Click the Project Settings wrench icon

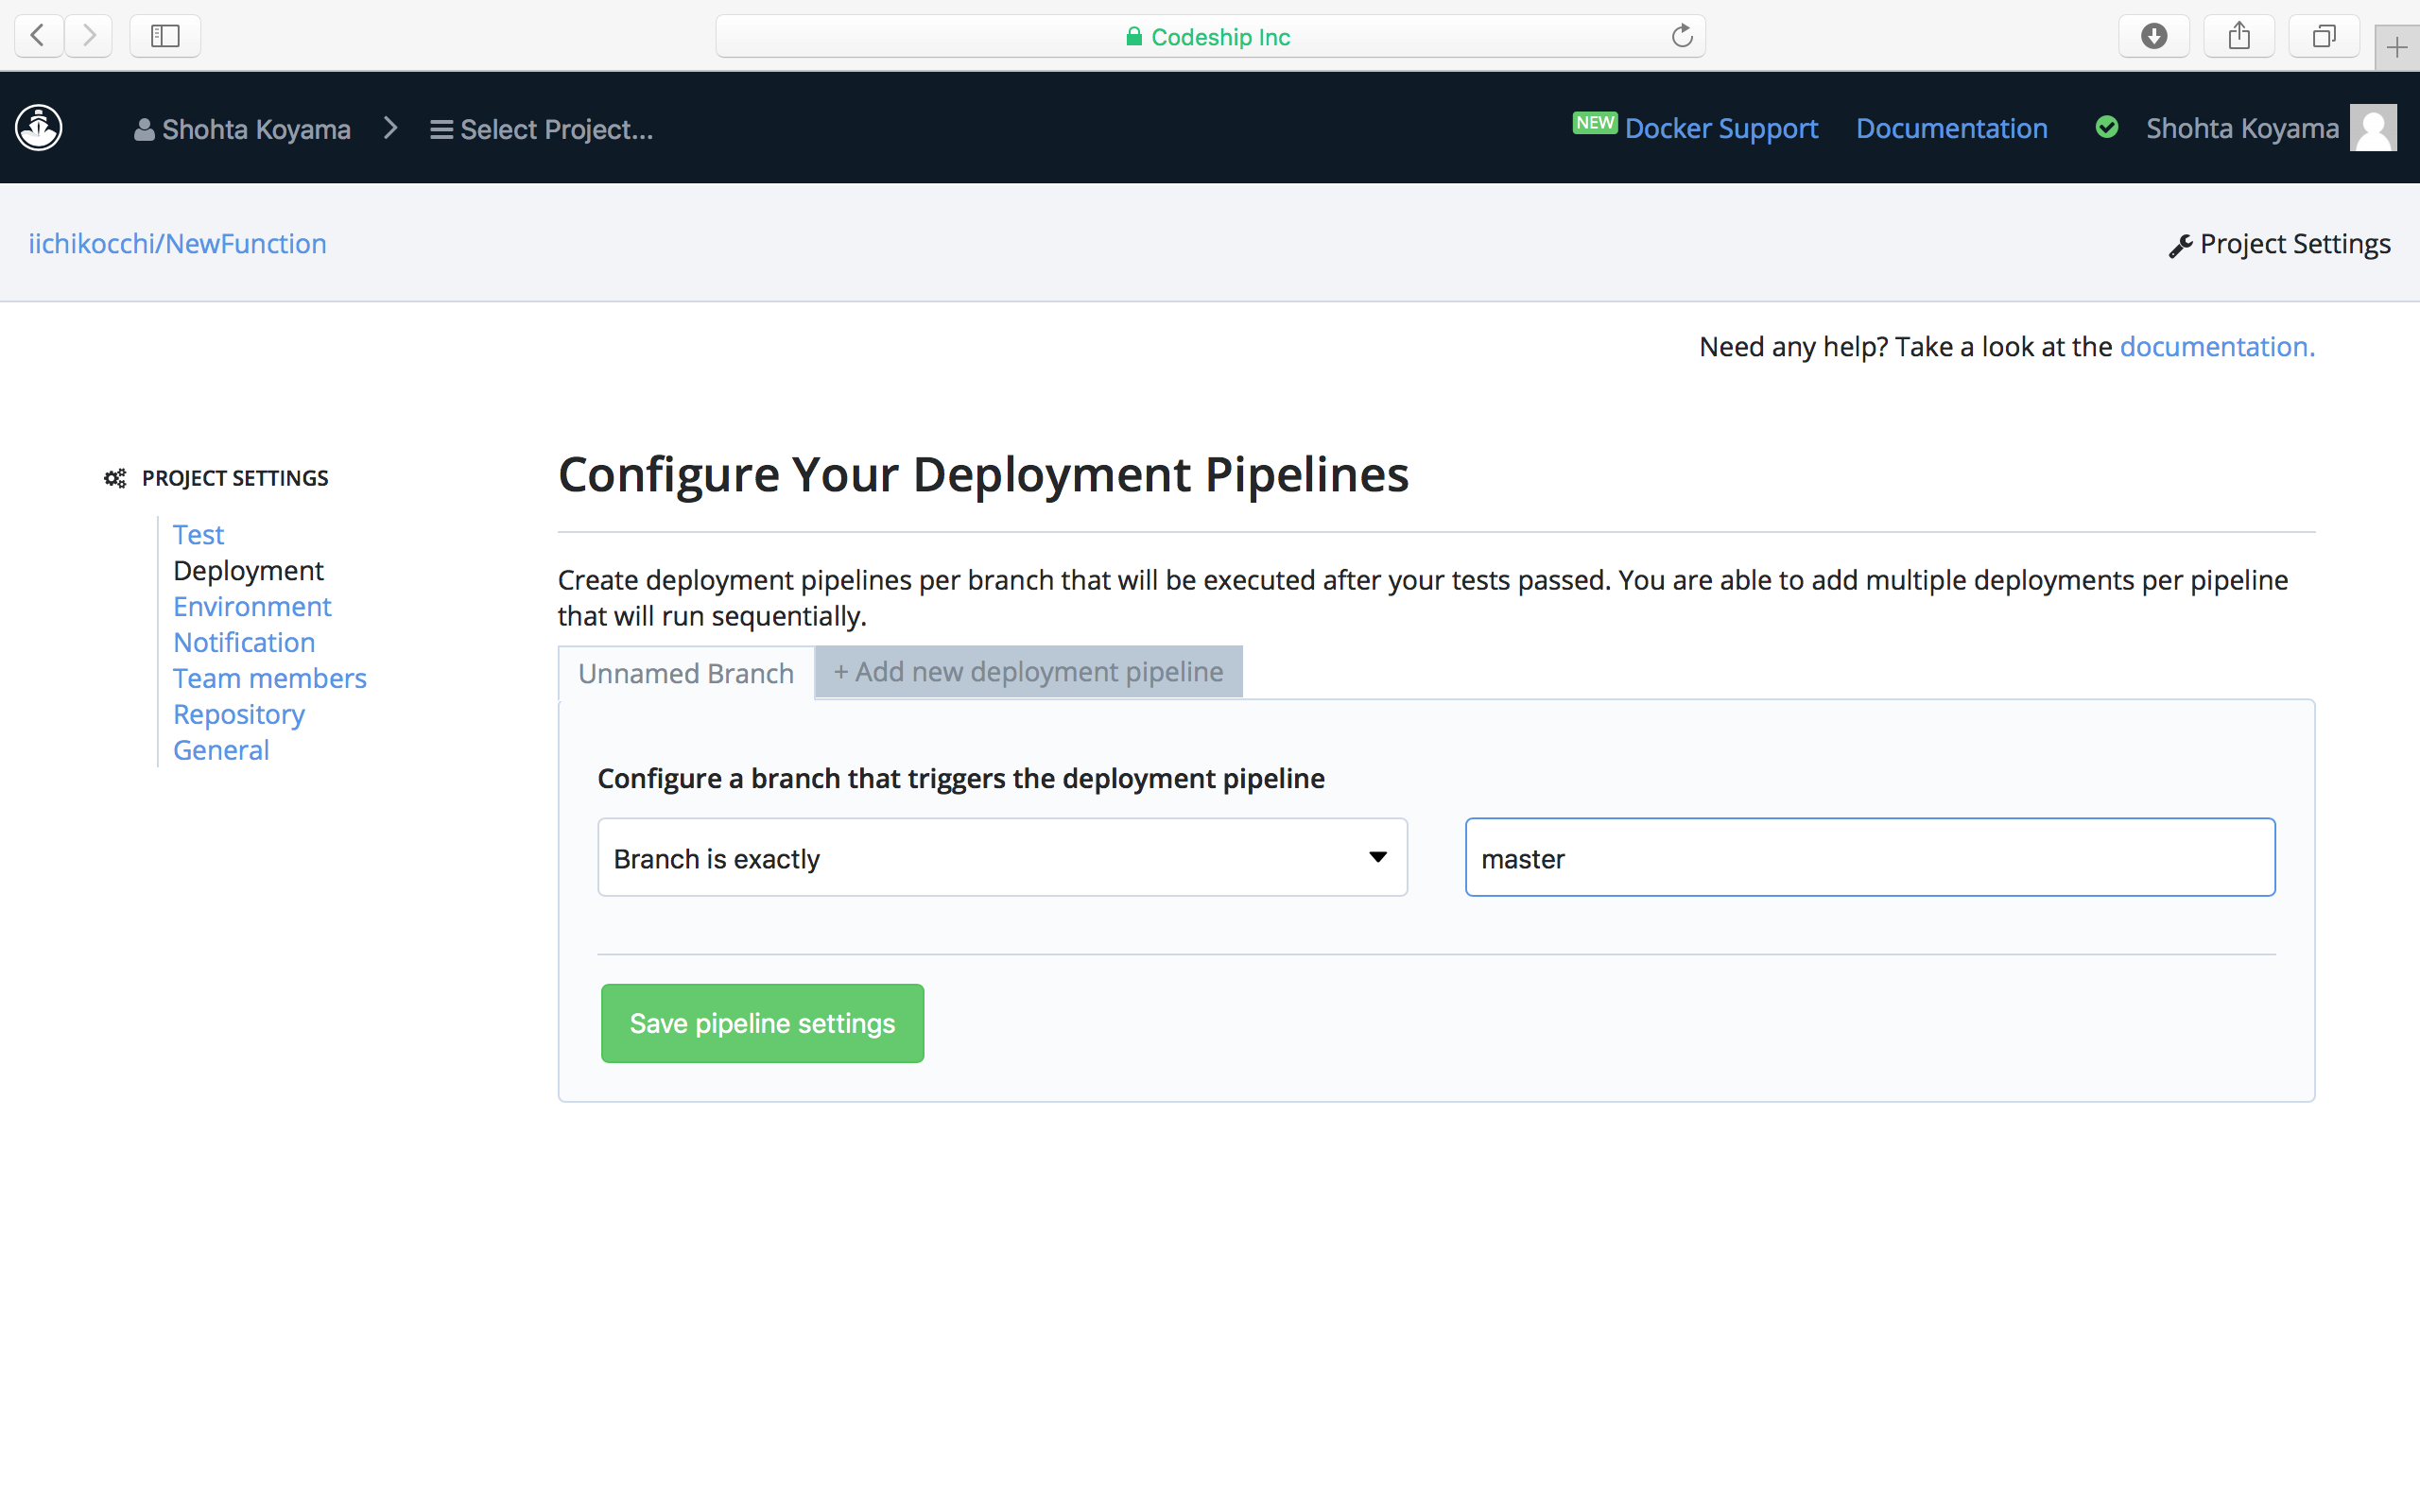2182,245
